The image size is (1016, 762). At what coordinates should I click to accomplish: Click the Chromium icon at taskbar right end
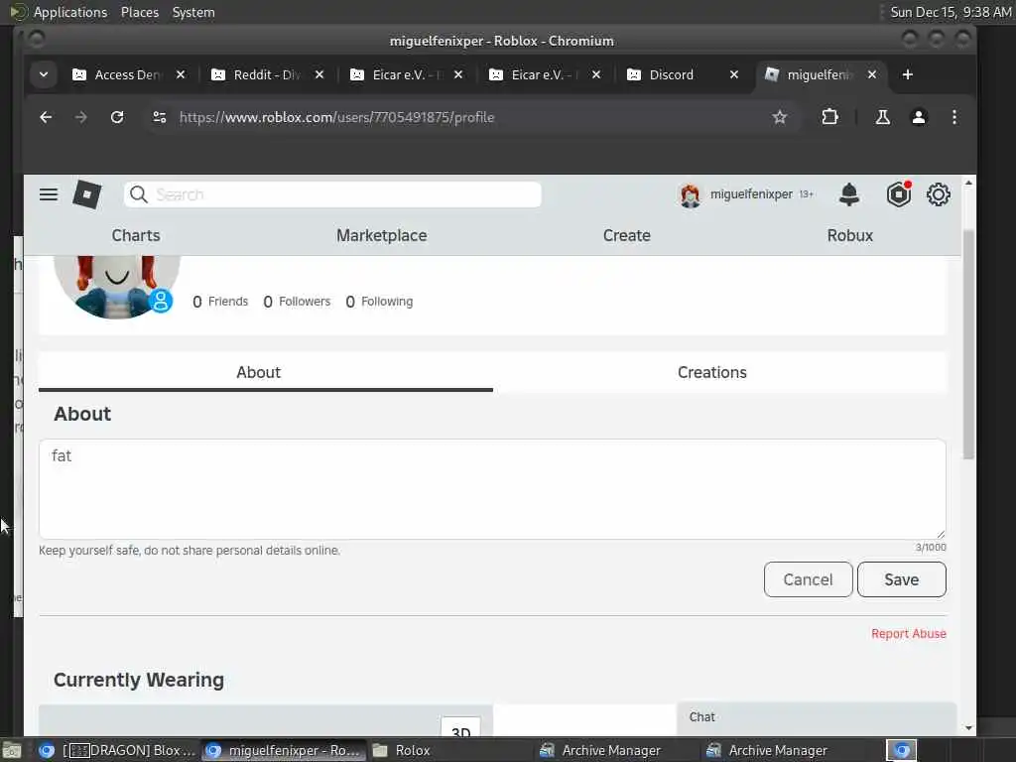pyautogui.click(x=901, y=750)
